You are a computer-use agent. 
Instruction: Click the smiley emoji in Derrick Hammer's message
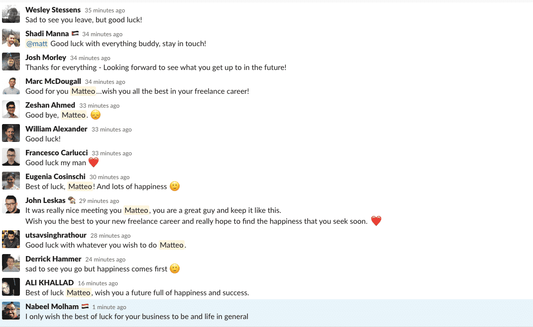(x=174, y=269)
